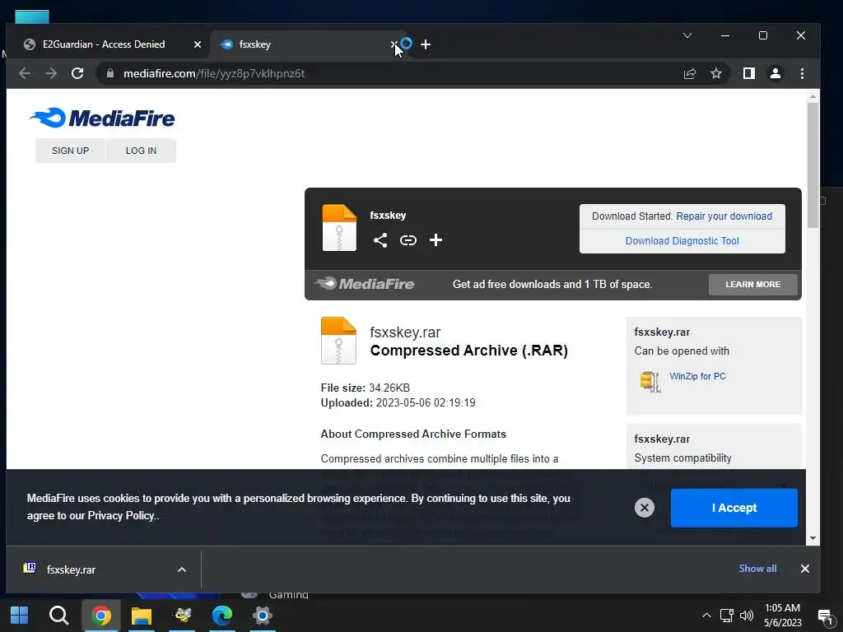Image resolution: width=843 pixels, height=632 pixels.
Task: Toggle the browser side panel
Action: [748, 73]
